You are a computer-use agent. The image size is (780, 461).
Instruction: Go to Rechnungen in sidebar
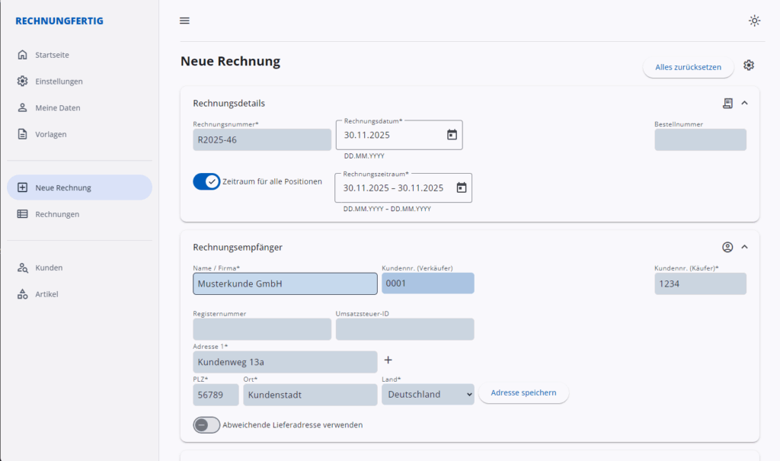coord(57,214)
